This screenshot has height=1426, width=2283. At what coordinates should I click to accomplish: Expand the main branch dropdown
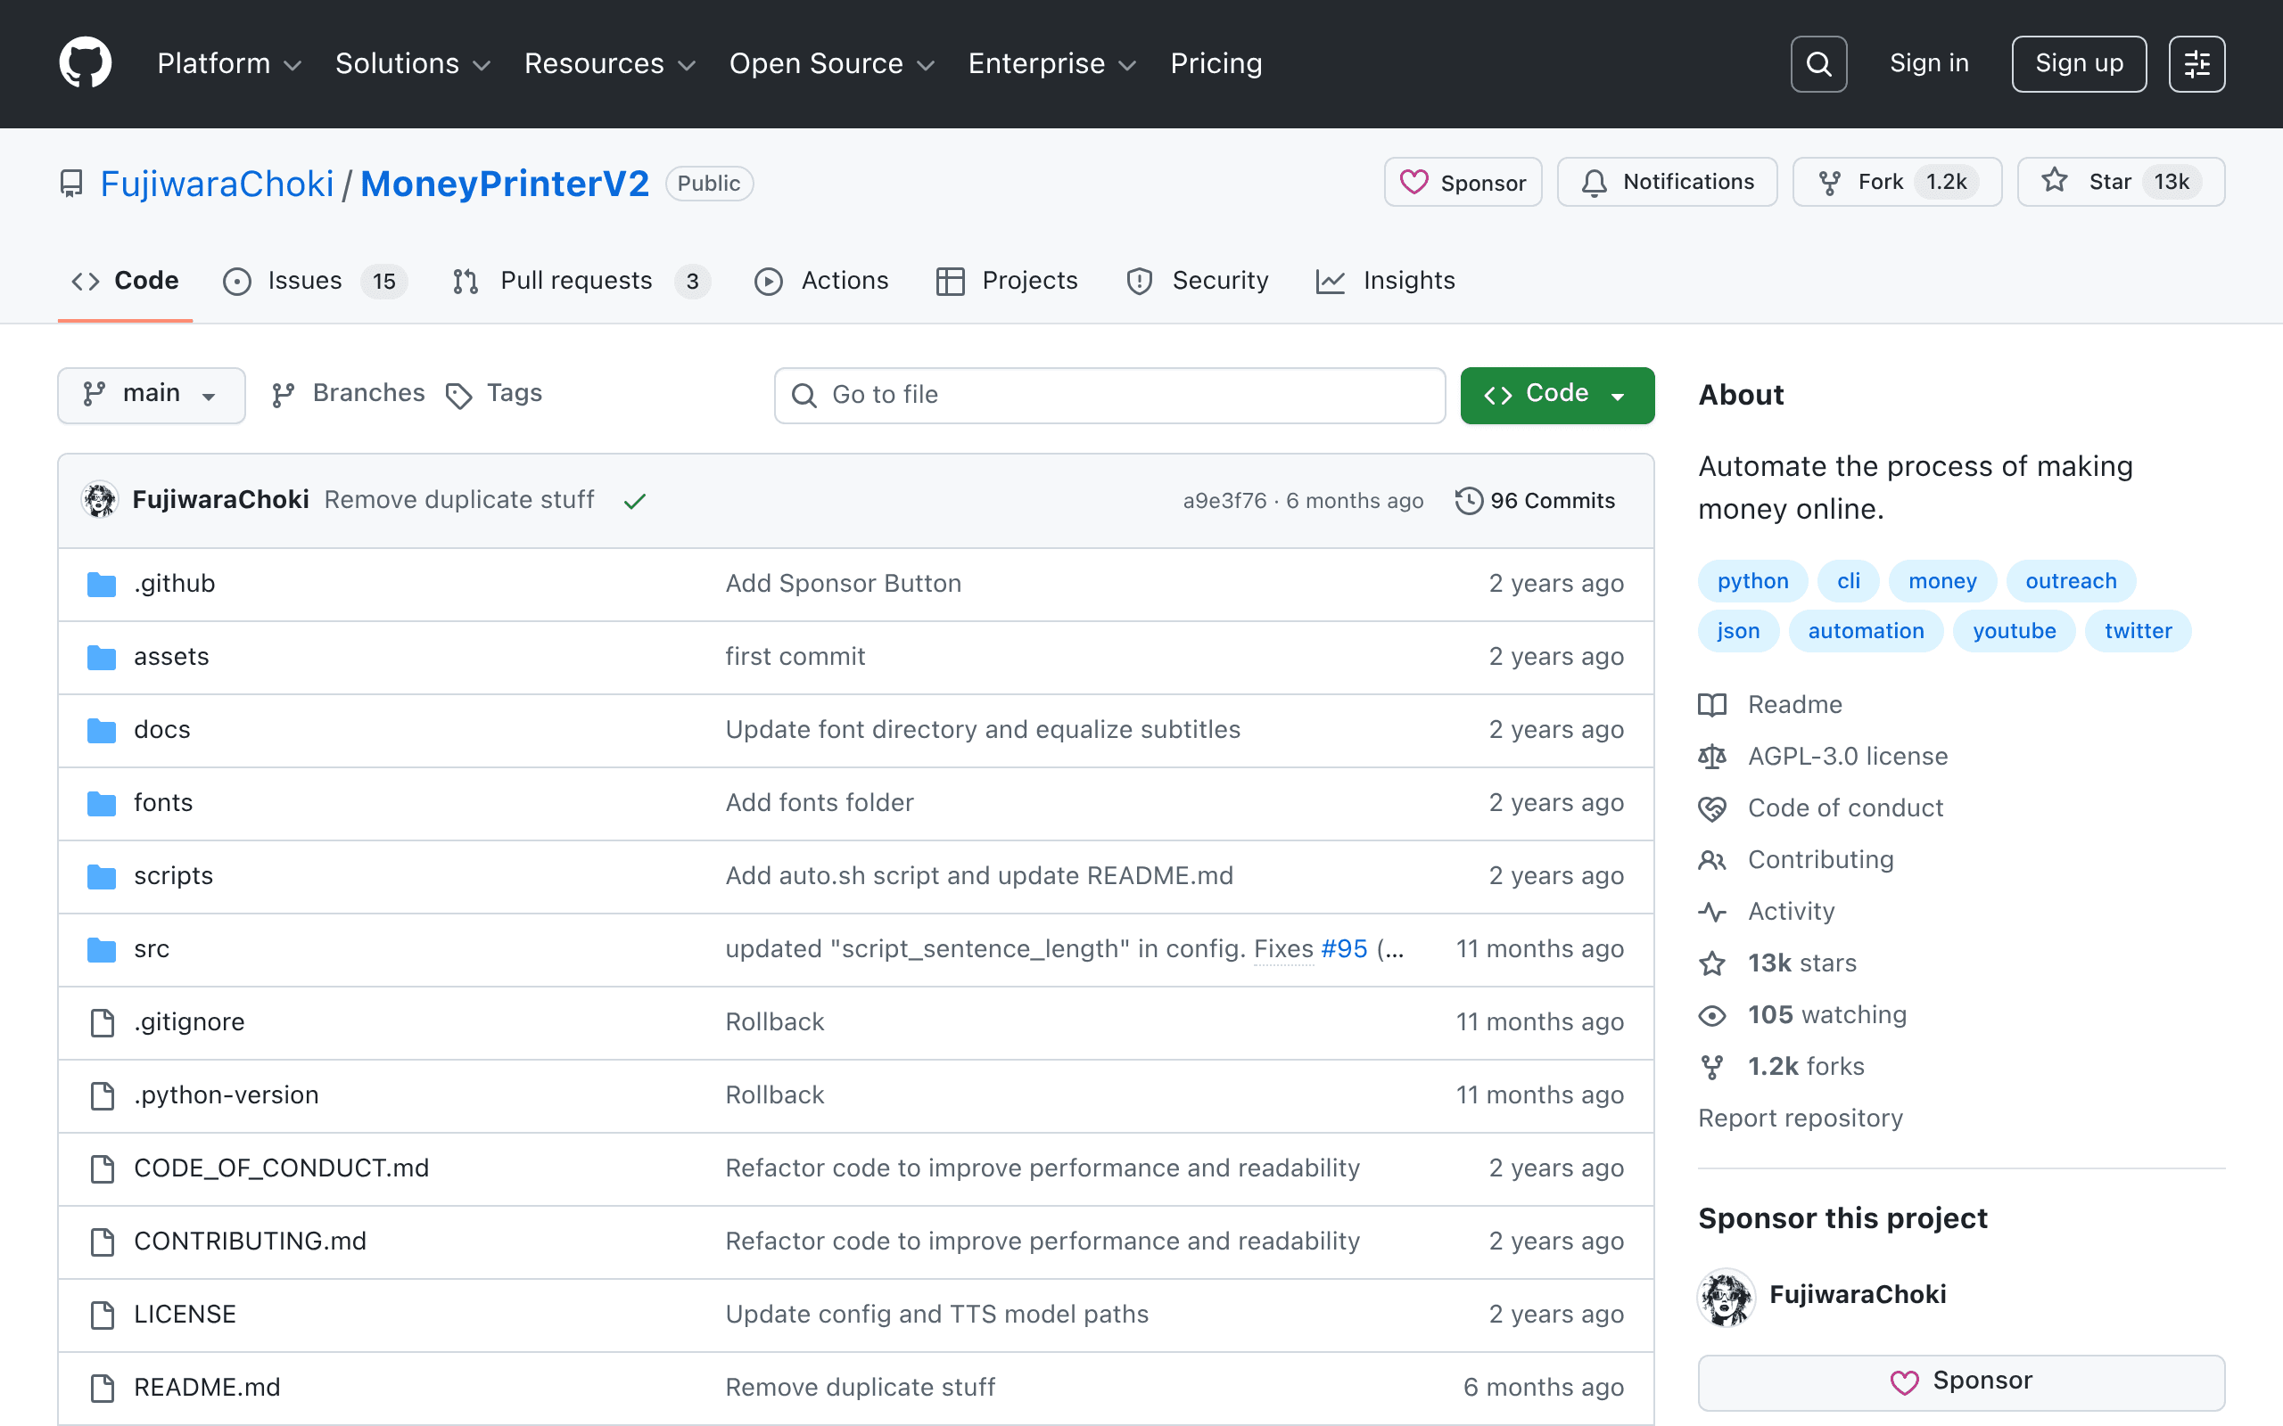151,394
